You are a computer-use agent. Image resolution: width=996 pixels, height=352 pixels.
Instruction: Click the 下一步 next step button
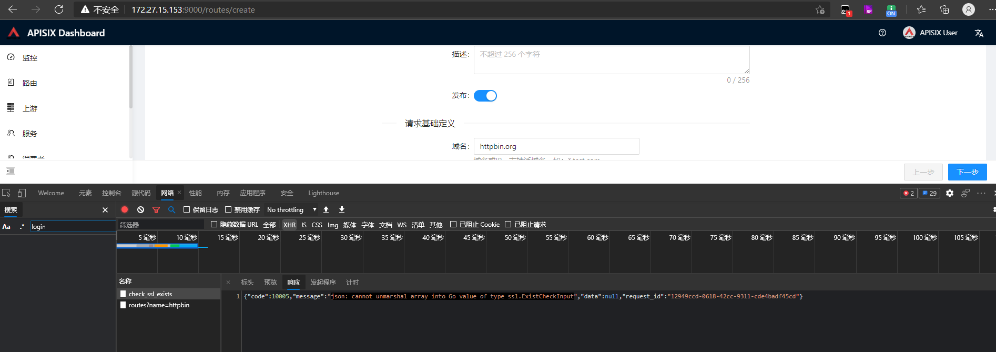968,172
